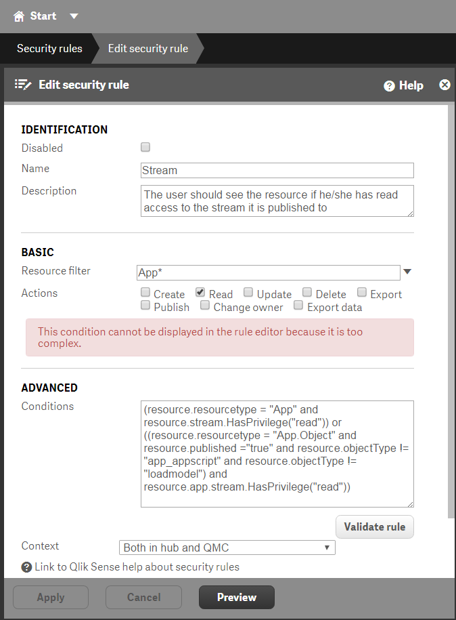Click the edit rule header icon

pyautogui.click(x=23, y=85)
